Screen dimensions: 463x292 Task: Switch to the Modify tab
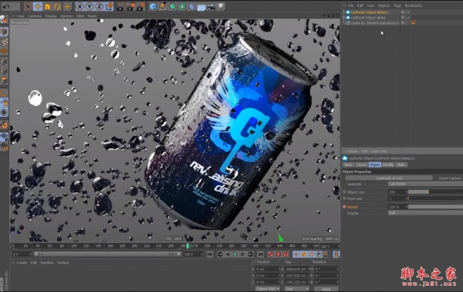tap(388, 165)
